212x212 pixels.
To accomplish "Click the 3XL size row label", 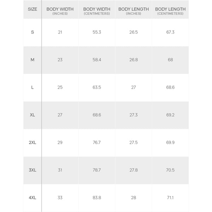I will pos(33,170).
